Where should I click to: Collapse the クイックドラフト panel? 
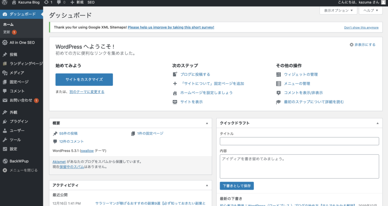[377, 123]
